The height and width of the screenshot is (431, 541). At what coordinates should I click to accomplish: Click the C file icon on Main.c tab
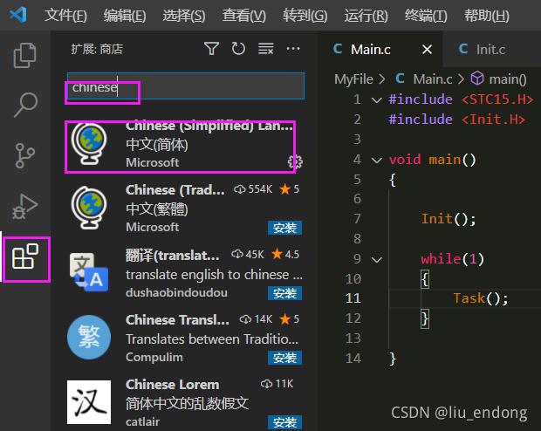339,49
